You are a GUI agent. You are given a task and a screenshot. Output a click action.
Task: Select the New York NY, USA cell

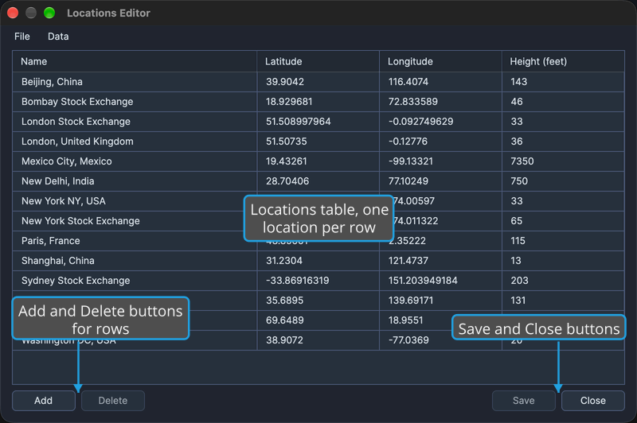(135, 201)
